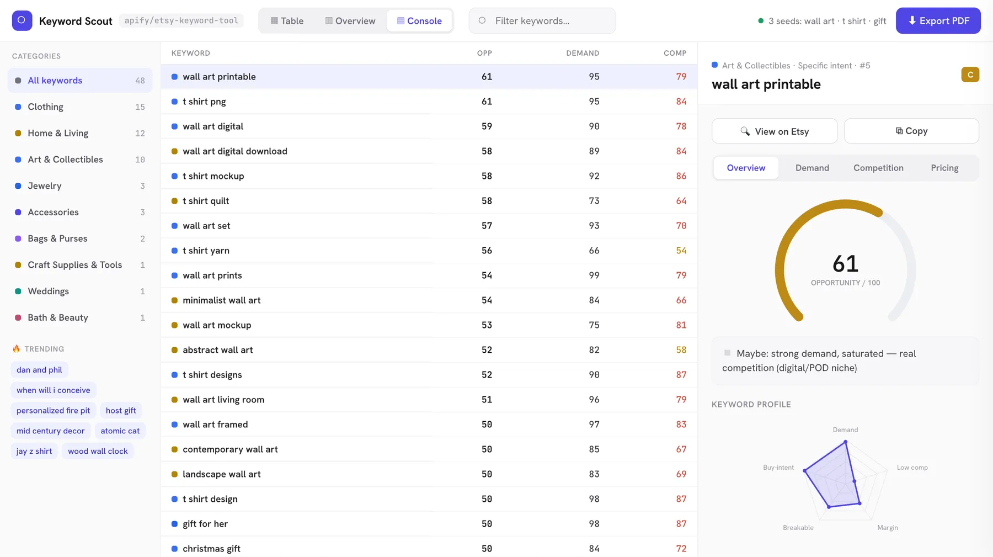Viewport: 993px width, 557px height.
Task: Filter by Jewelry category
Action: coord(80,186)
